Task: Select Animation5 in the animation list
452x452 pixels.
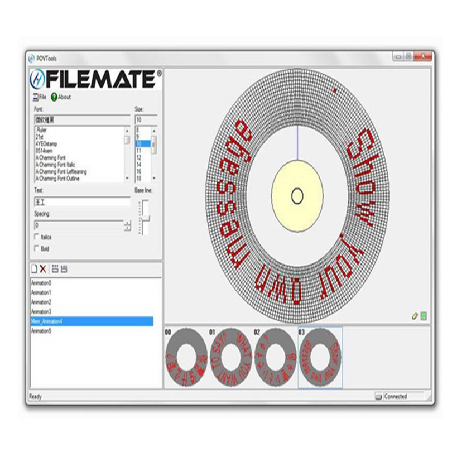Action: (x=41, y=331)
